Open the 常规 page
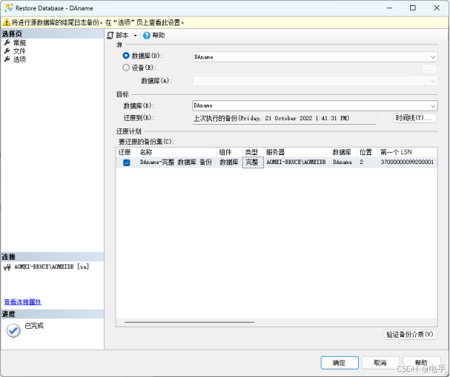450x377 pixels. 19,43
